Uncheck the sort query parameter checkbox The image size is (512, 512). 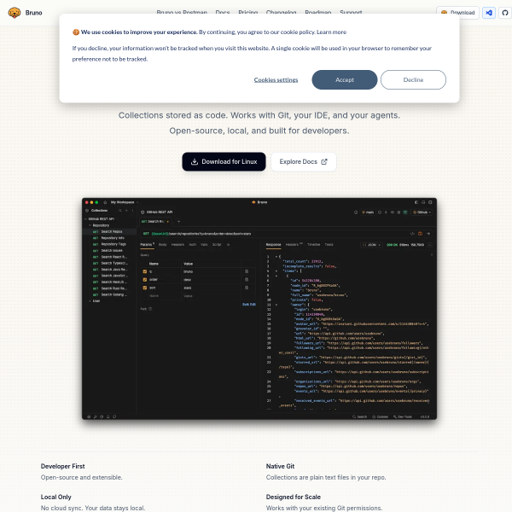145,288
